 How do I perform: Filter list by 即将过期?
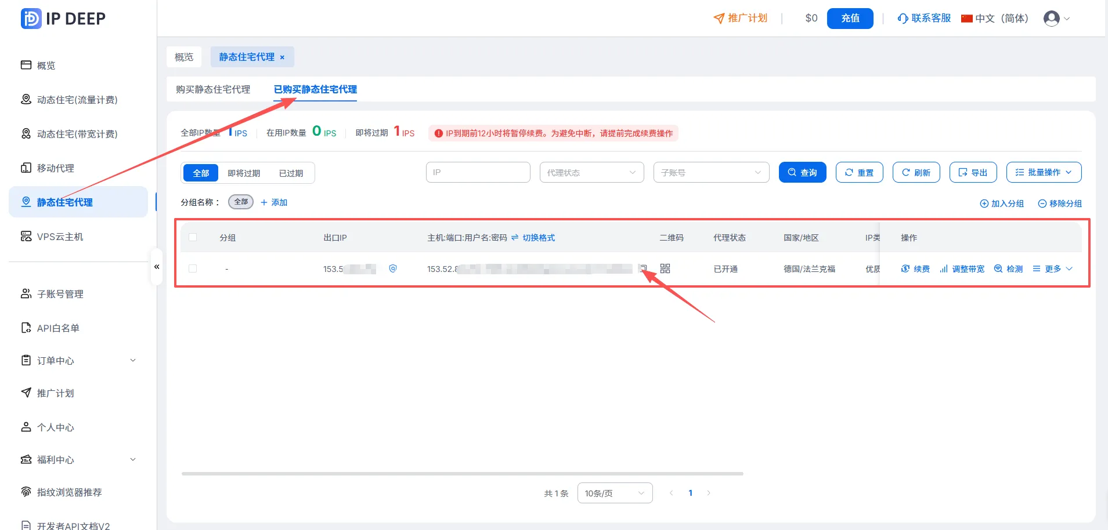[244, 173]
